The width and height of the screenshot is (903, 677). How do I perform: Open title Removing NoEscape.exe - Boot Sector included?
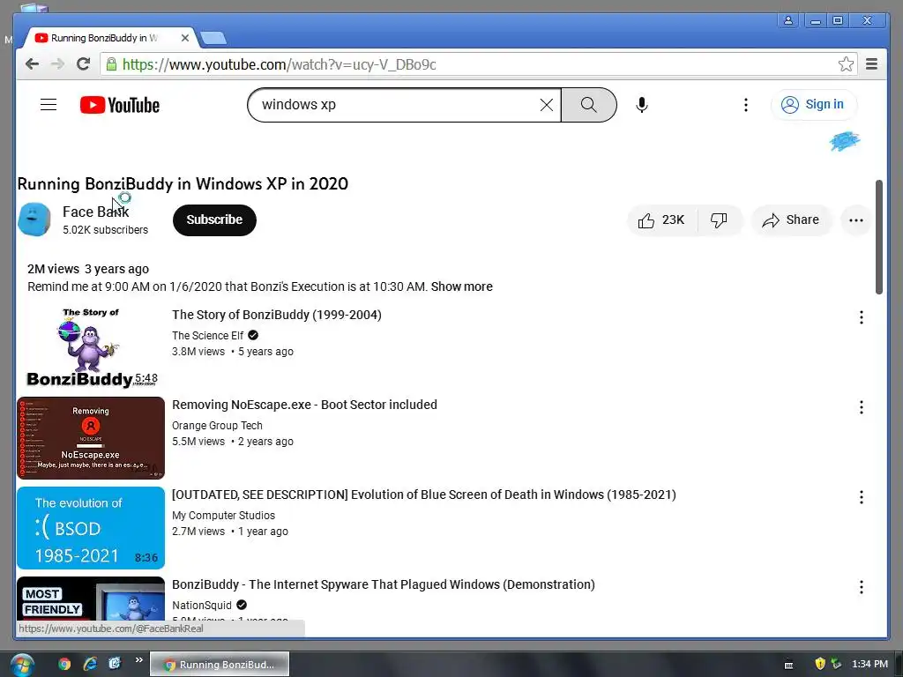[304, 405]
